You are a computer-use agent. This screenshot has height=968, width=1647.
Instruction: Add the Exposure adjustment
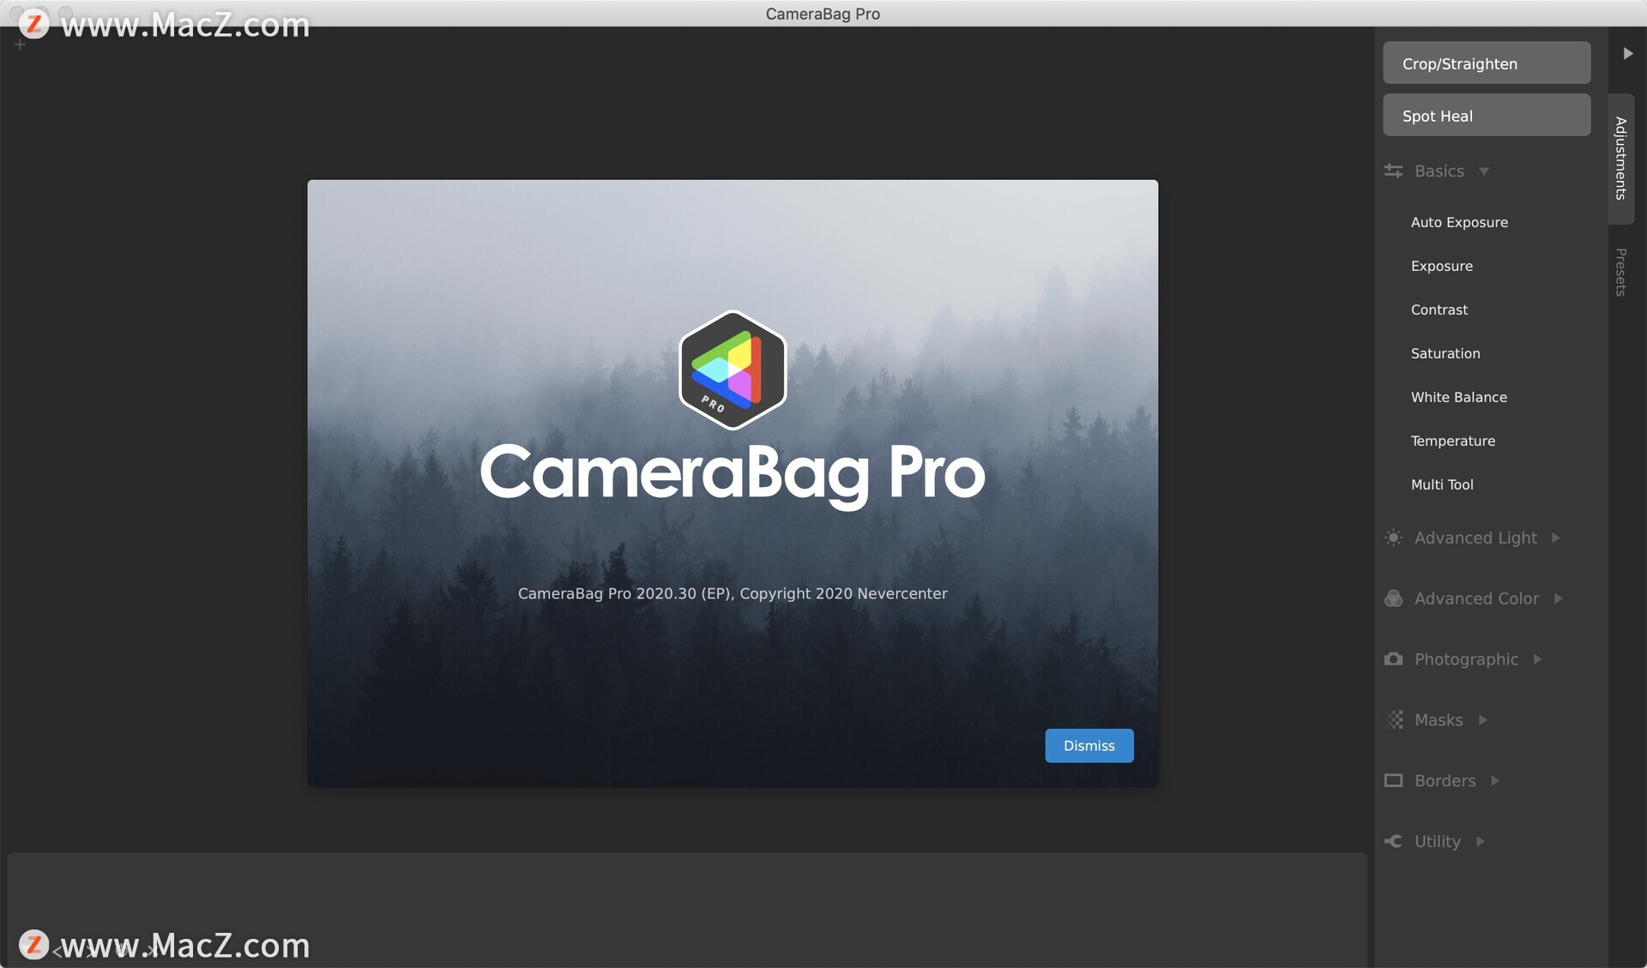(x=1441, y=266)
